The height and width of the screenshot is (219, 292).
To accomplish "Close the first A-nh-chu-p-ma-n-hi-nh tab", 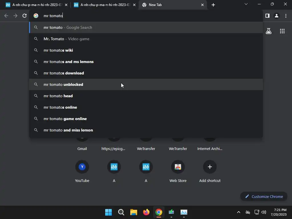I will [x=66, y=5].
